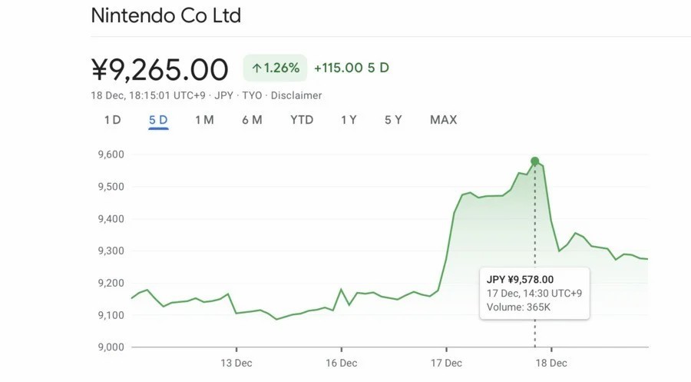Click the JPY ¥9,578.00 tooltip box
This screenshot has width=691, height=382.
(x=534, y=293)
